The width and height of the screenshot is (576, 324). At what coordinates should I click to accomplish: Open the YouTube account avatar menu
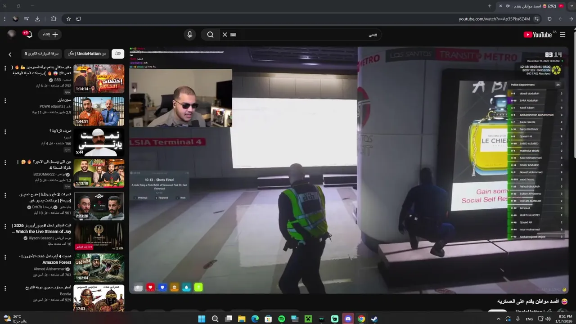pyautogui.click(x=12, y=34)
